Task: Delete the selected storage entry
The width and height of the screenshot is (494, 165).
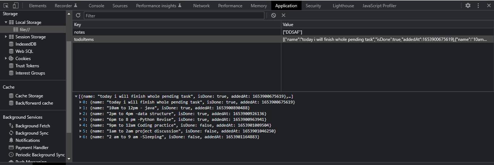Action: pos(284,15)
